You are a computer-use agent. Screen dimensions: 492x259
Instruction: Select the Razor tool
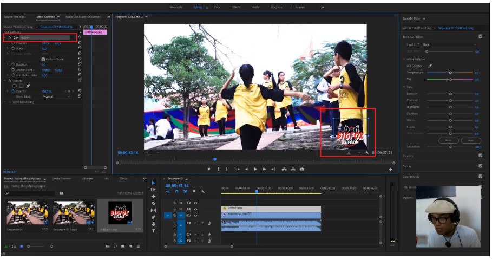coord(153,203)
